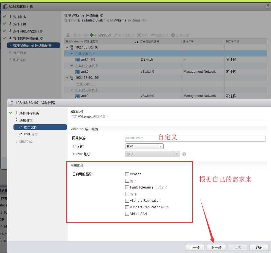Select step 5 Manage VMkernel adapters
Viewport: 271px width, 253px height.
coord(34,45)
